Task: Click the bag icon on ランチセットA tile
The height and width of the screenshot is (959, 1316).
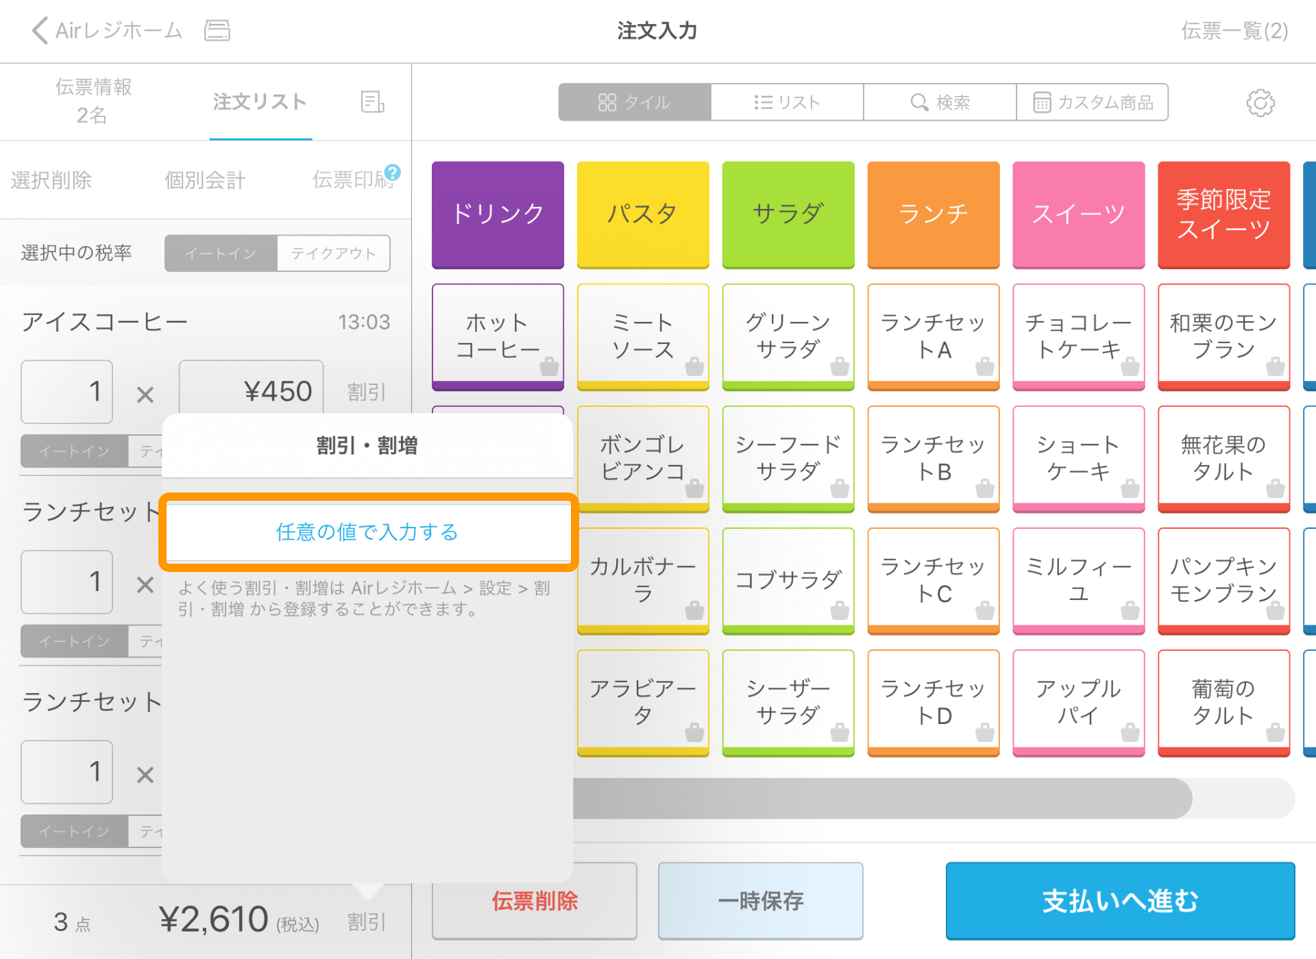Action: (x=985, y=367)
